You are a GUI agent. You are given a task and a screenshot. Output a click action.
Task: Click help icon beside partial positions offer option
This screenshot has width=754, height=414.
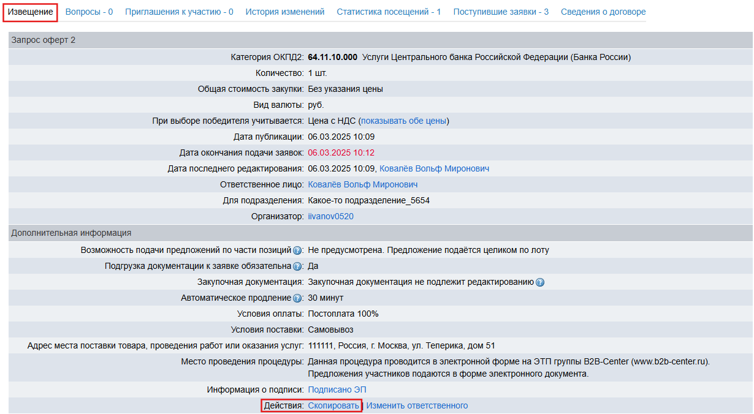click(298, 250)
